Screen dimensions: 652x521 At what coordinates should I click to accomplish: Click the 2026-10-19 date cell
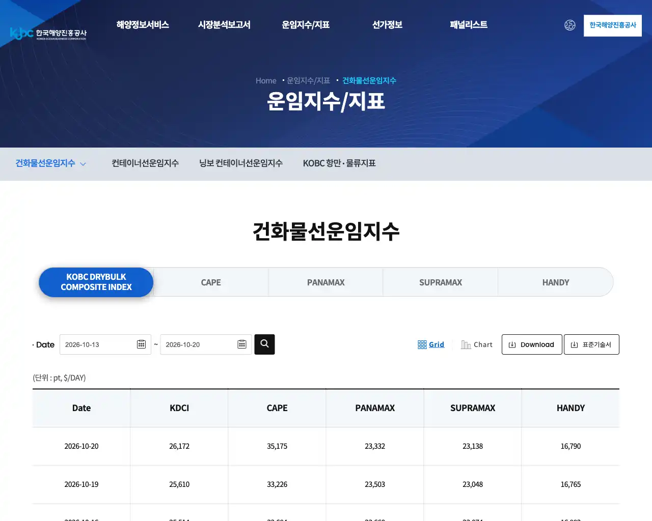click(x=81, y=484)
